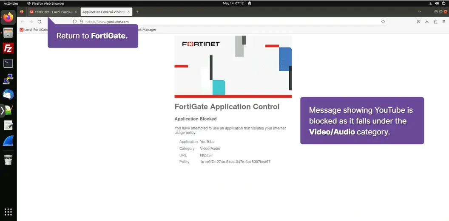Viewport: 449px width, 221px height.
Task: Launch the Text Editor from the dock
Action: click(x=9, y=125)
